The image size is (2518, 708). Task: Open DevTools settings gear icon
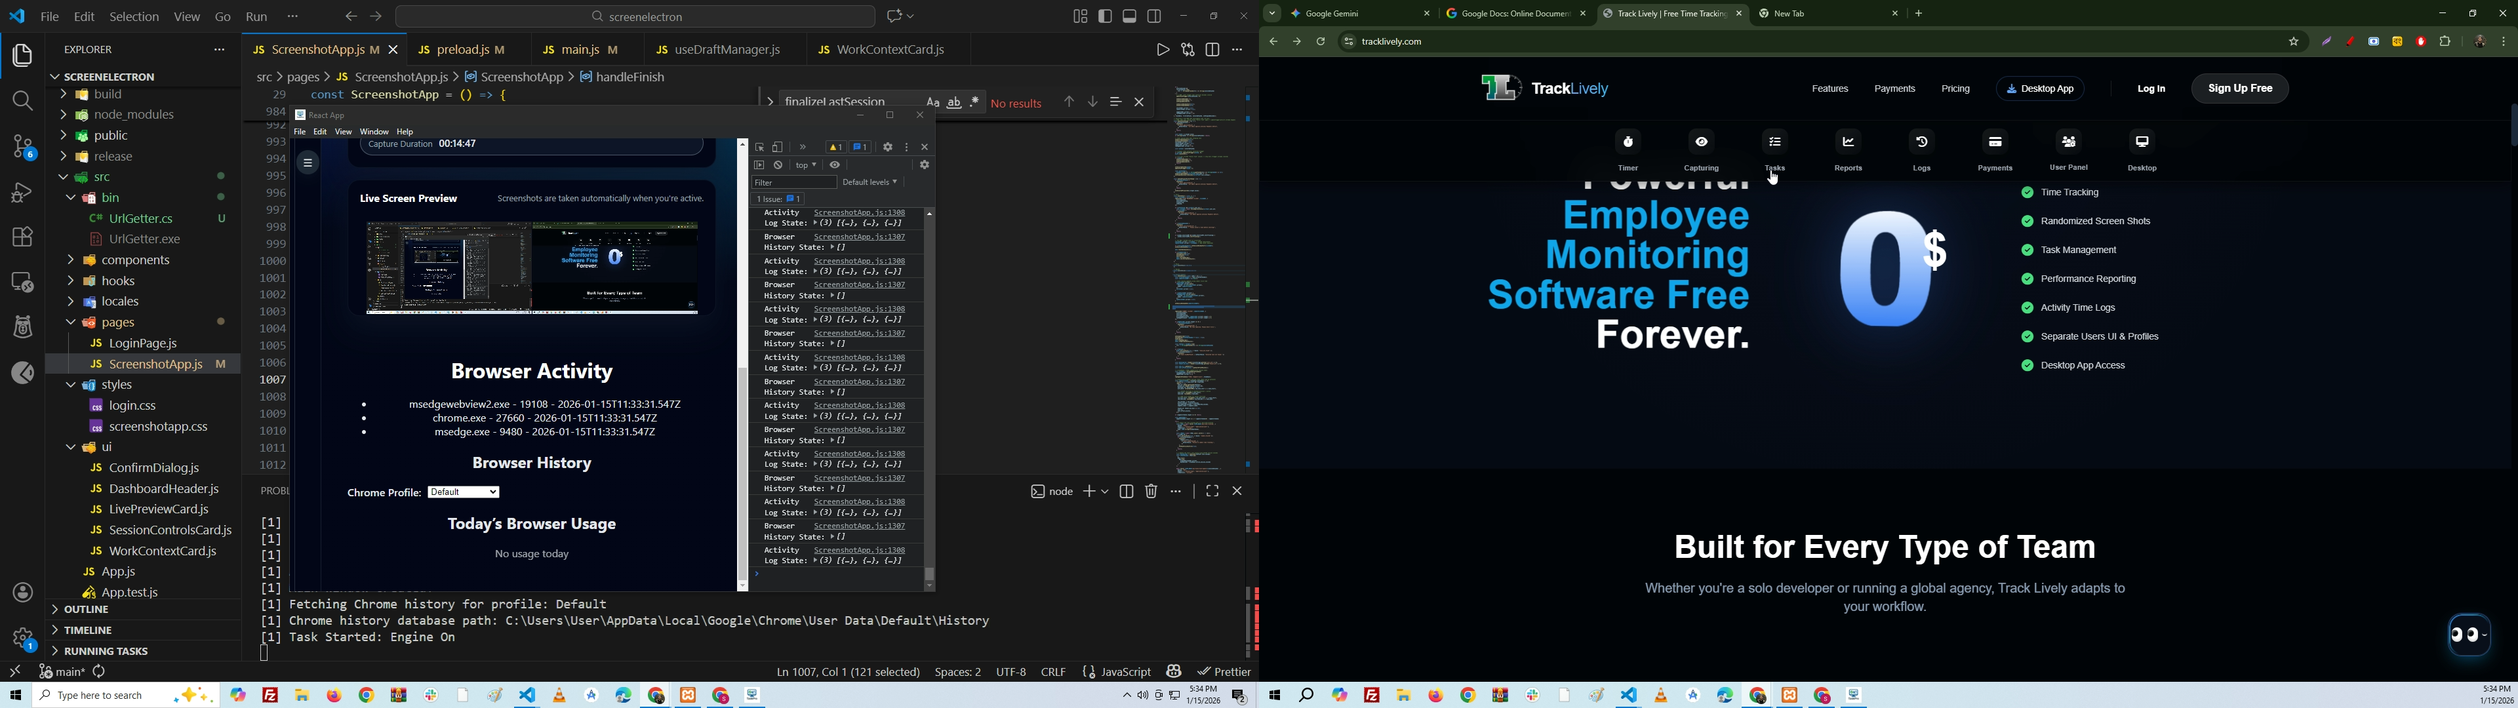tap(888, 147)
